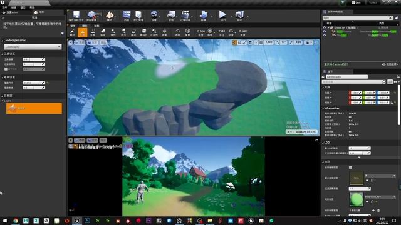The height and width of the screenshot is (225, 401).
Task: Switch to the landscape Paint tab
Action: 96,26
